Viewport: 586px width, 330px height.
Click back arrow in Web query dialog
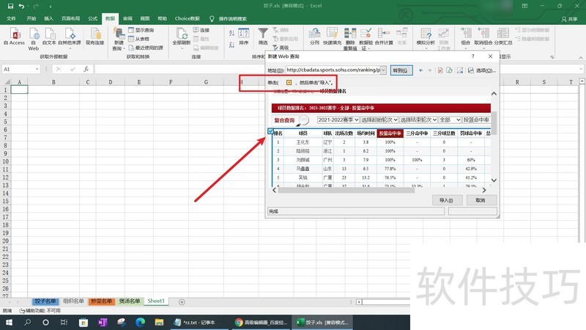click(421, 70)
